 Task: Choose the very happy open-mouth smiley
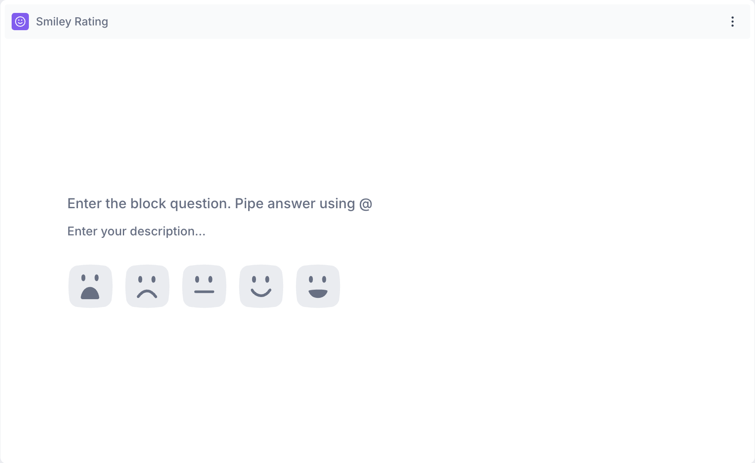318,286
